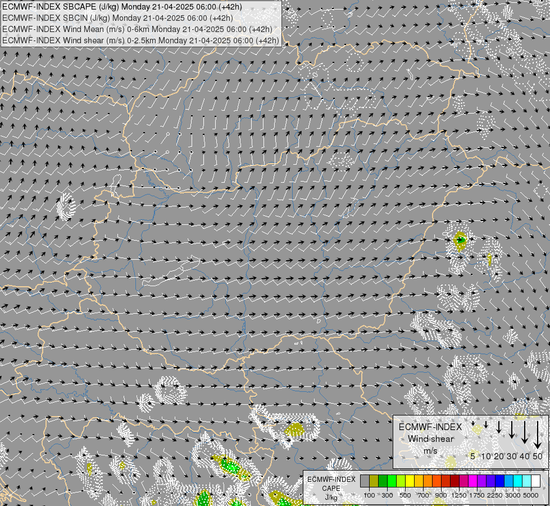Click the '3000' CAPE scale label
The width and height of the screenshot is (550, 506).
[513, 495]
